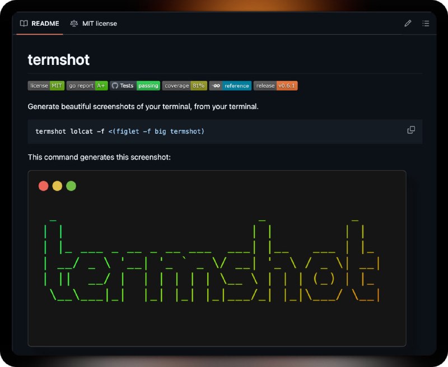Open the go report A+ badge
Image resolution: width=448 pixels, height=367 pixels.
pos(87,86)
